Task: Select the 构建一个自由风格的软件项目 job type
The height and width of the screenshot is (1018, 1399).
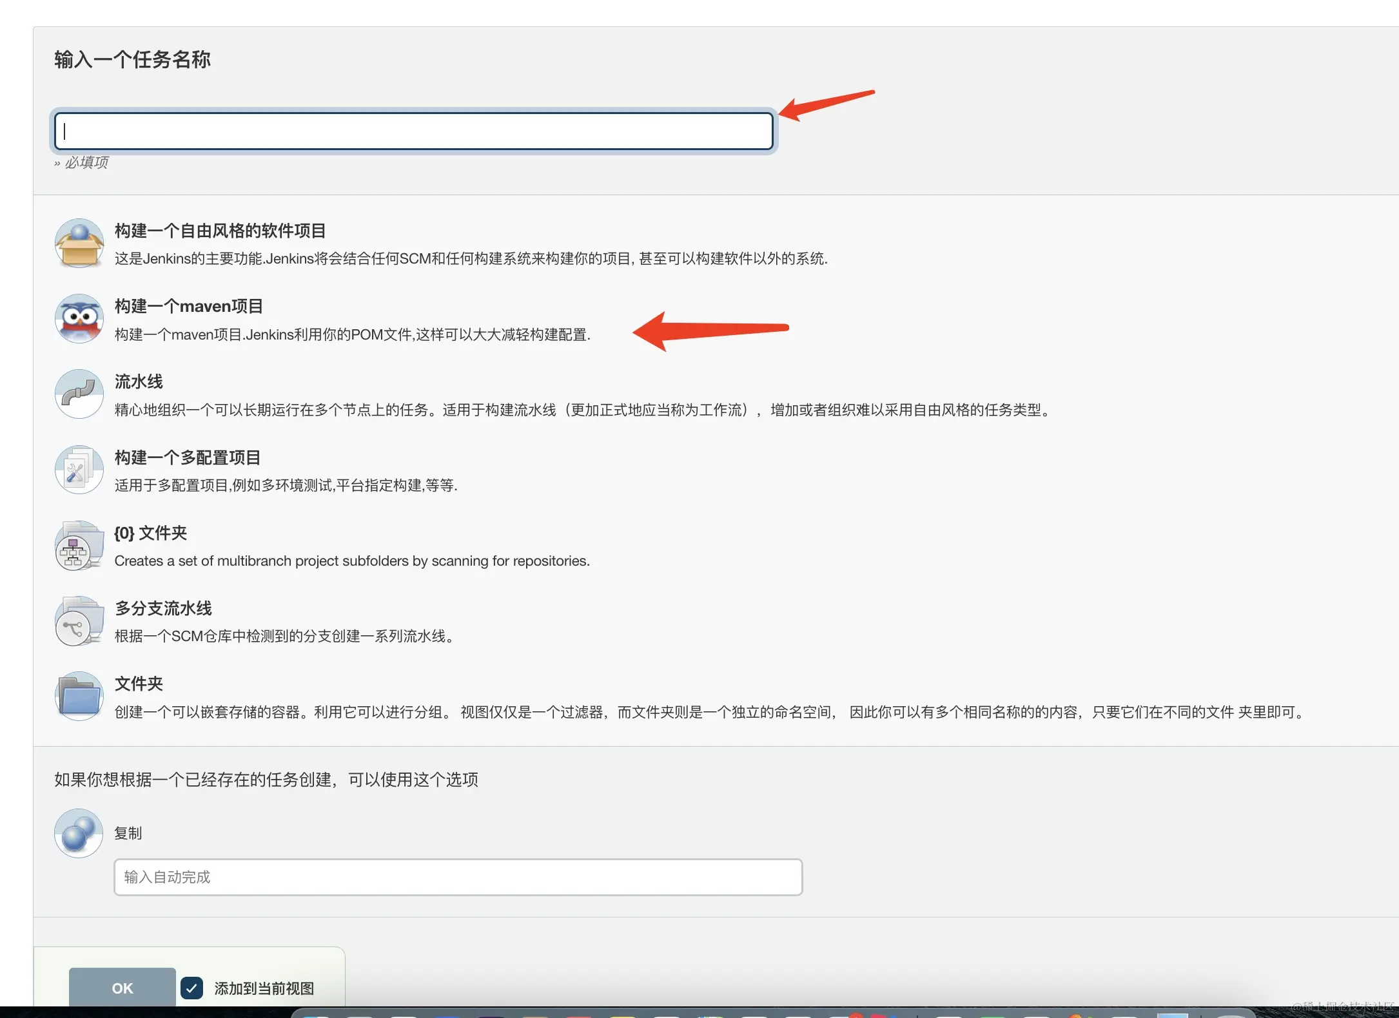Action: point(220,230)
